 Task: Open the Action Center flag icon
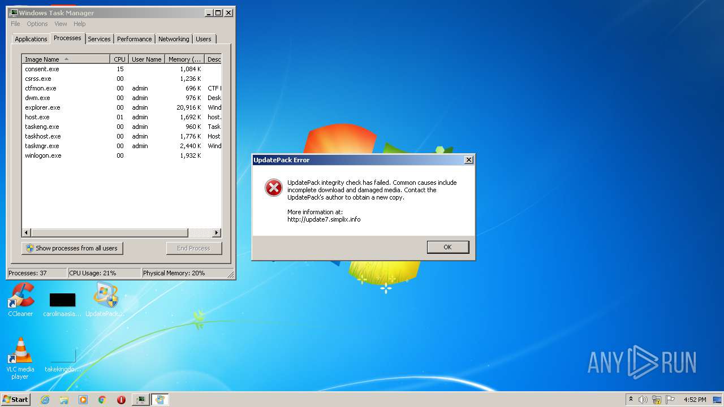click(x=670, y=400)
